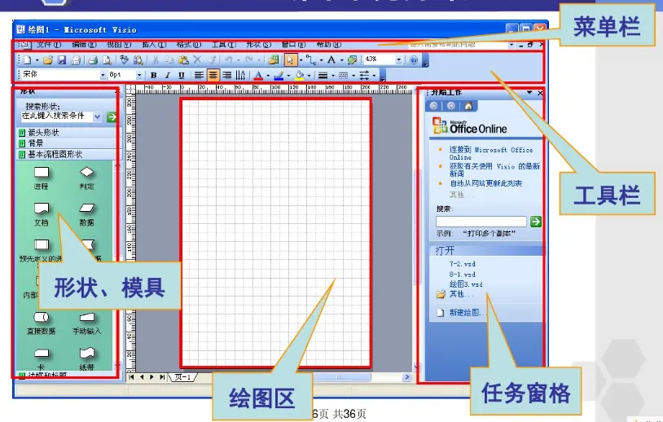Open the line pattern dropdown arrow
The image size is (663, 422).
click(353, 76)
